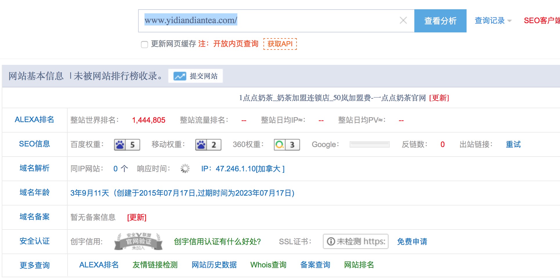Open the 网站历史数据 link
Viewport: 560px width, 279px height.
[x=214, y=265]
